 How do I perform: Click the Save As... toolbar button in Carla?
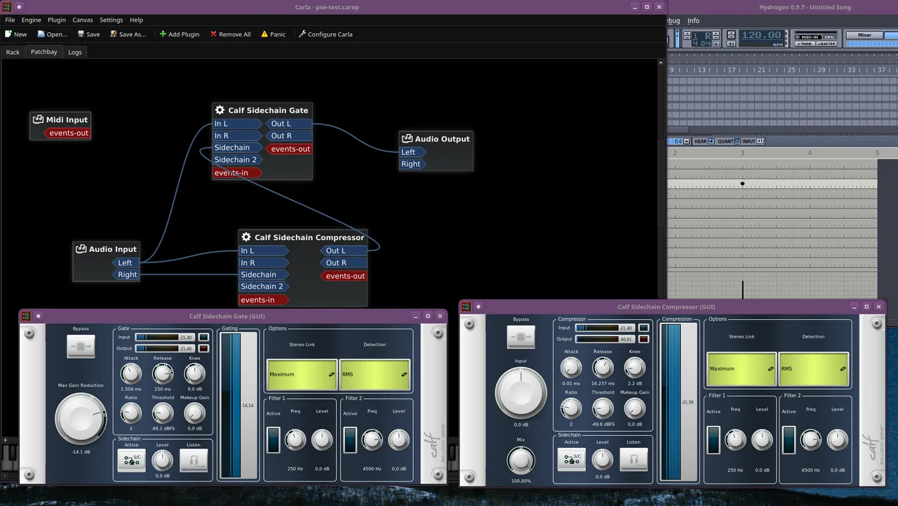click(127, 34)
